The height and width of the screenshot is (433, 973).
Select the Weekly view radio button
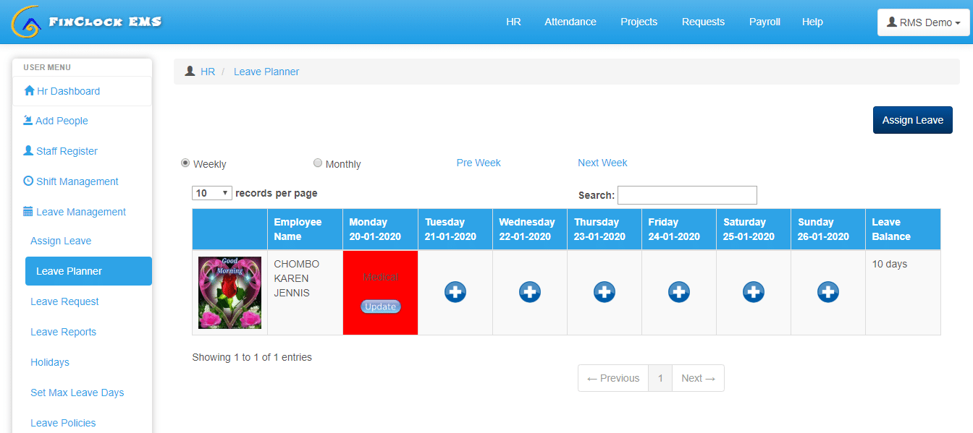coord(185,163)
